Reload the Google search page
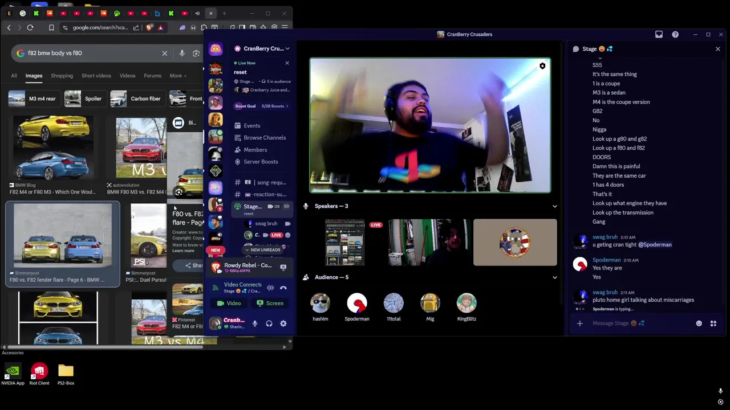This screenshot has width=730, height=410. coord(30,27)
